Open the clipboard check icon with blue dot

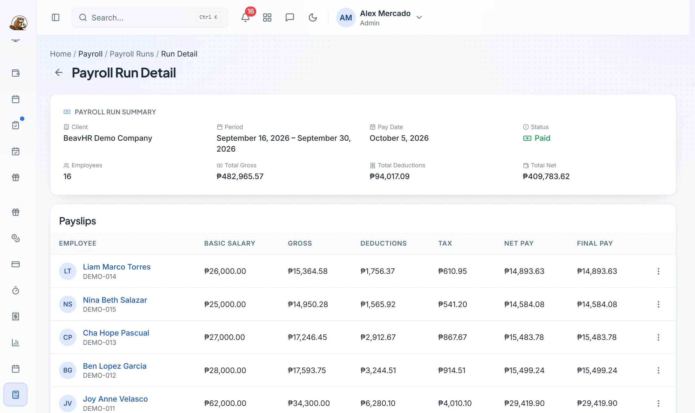pos(15,125)
